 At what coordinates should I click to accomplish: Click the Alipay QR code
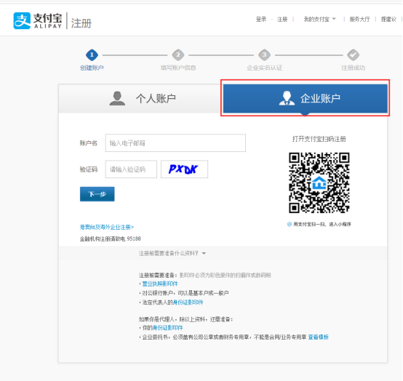tap(319, 183)
